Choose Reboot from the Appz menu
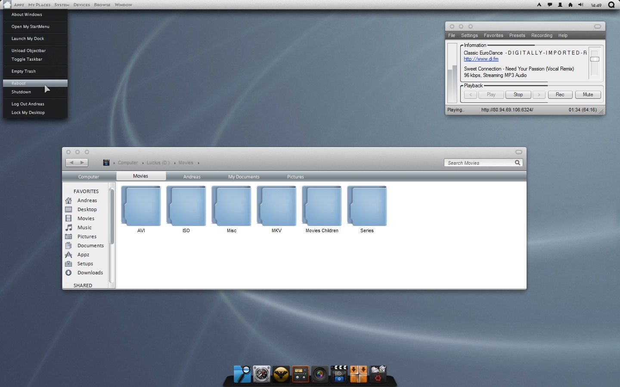Screen dimensions: 620x387 (x=35, y=83)
